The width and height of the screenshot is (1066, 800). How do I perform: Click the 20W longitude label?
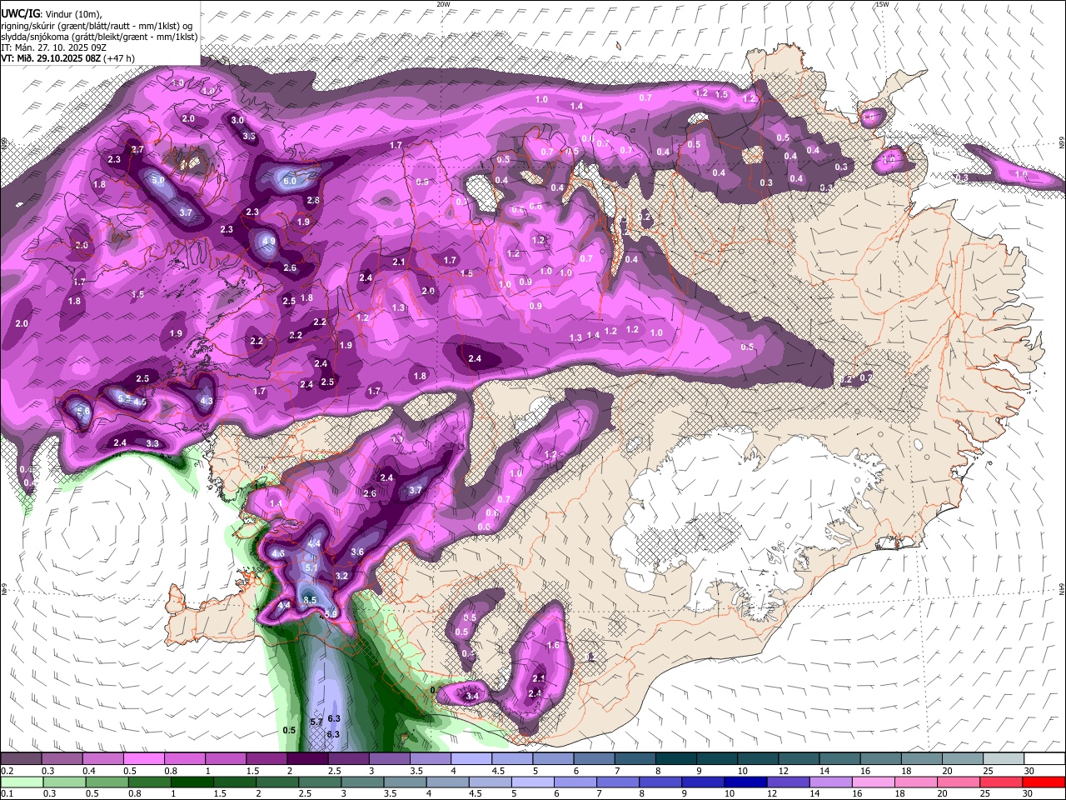click(443, 4)
